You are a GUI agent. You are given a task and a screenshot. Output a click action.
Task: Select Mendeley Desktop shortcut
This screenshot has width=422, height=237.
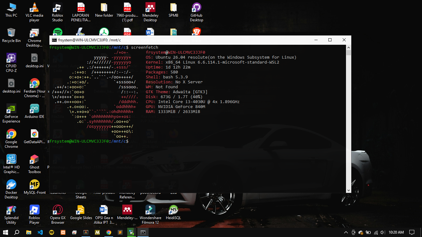pyautogui.click(x=150, y=12)
